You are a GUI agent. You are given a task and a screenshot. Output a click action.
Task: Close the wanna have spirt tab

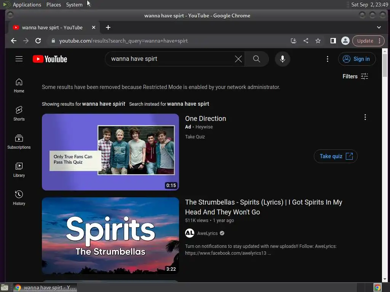coord(94,27)
